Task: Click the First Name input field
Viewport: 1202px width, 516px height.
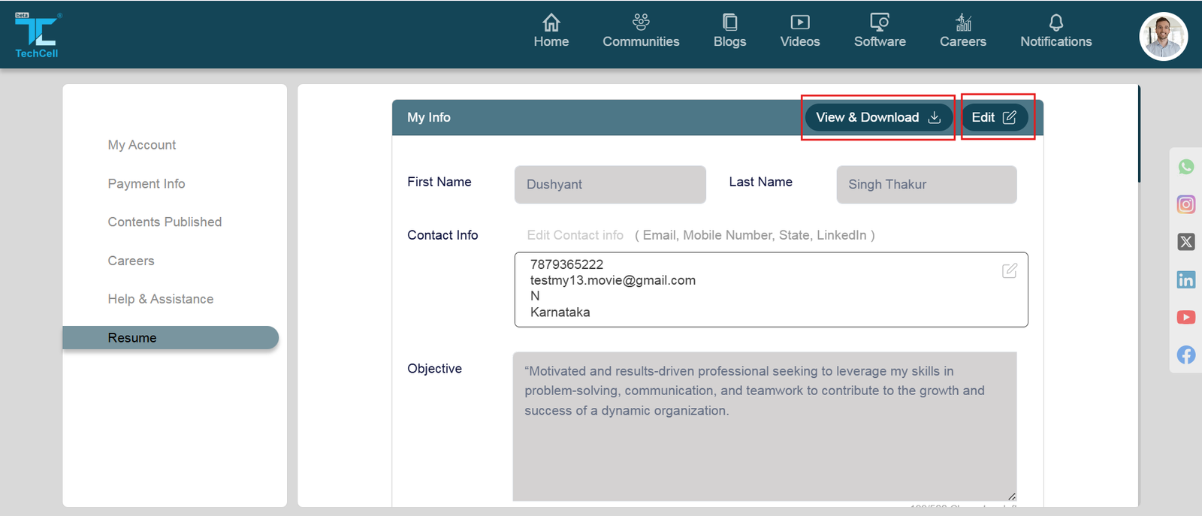Action: 610,185
